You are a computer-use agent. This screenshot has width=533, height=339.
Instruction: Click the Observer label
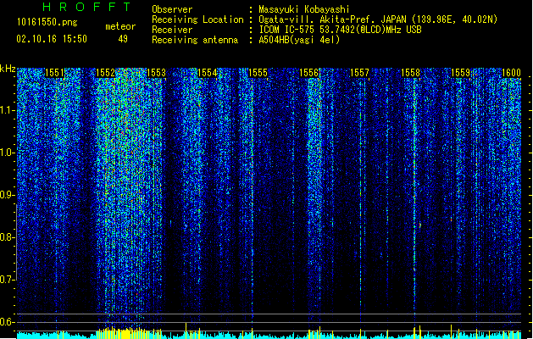pyautogui.click(x=172, y=9)
